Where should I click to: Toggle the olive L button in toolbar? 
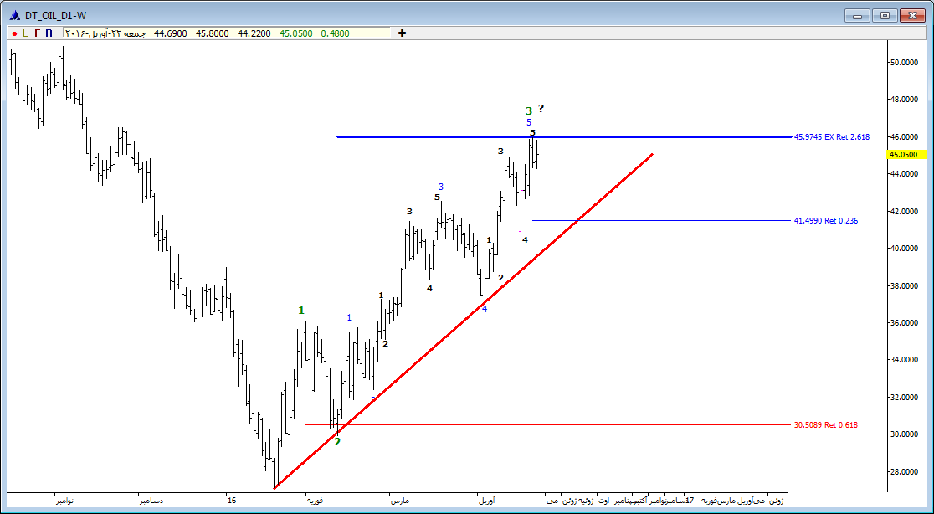coord(25,33)
